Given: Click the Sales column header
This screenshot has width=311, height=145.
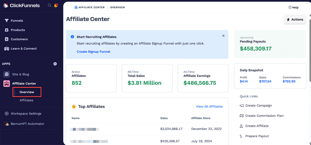Looking at the screenshot, I should [164, 118].
